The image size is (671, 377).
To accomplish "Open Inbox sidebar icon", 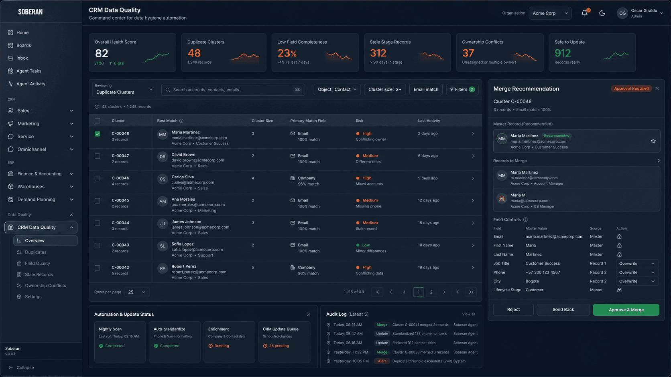I will point(10,58).
